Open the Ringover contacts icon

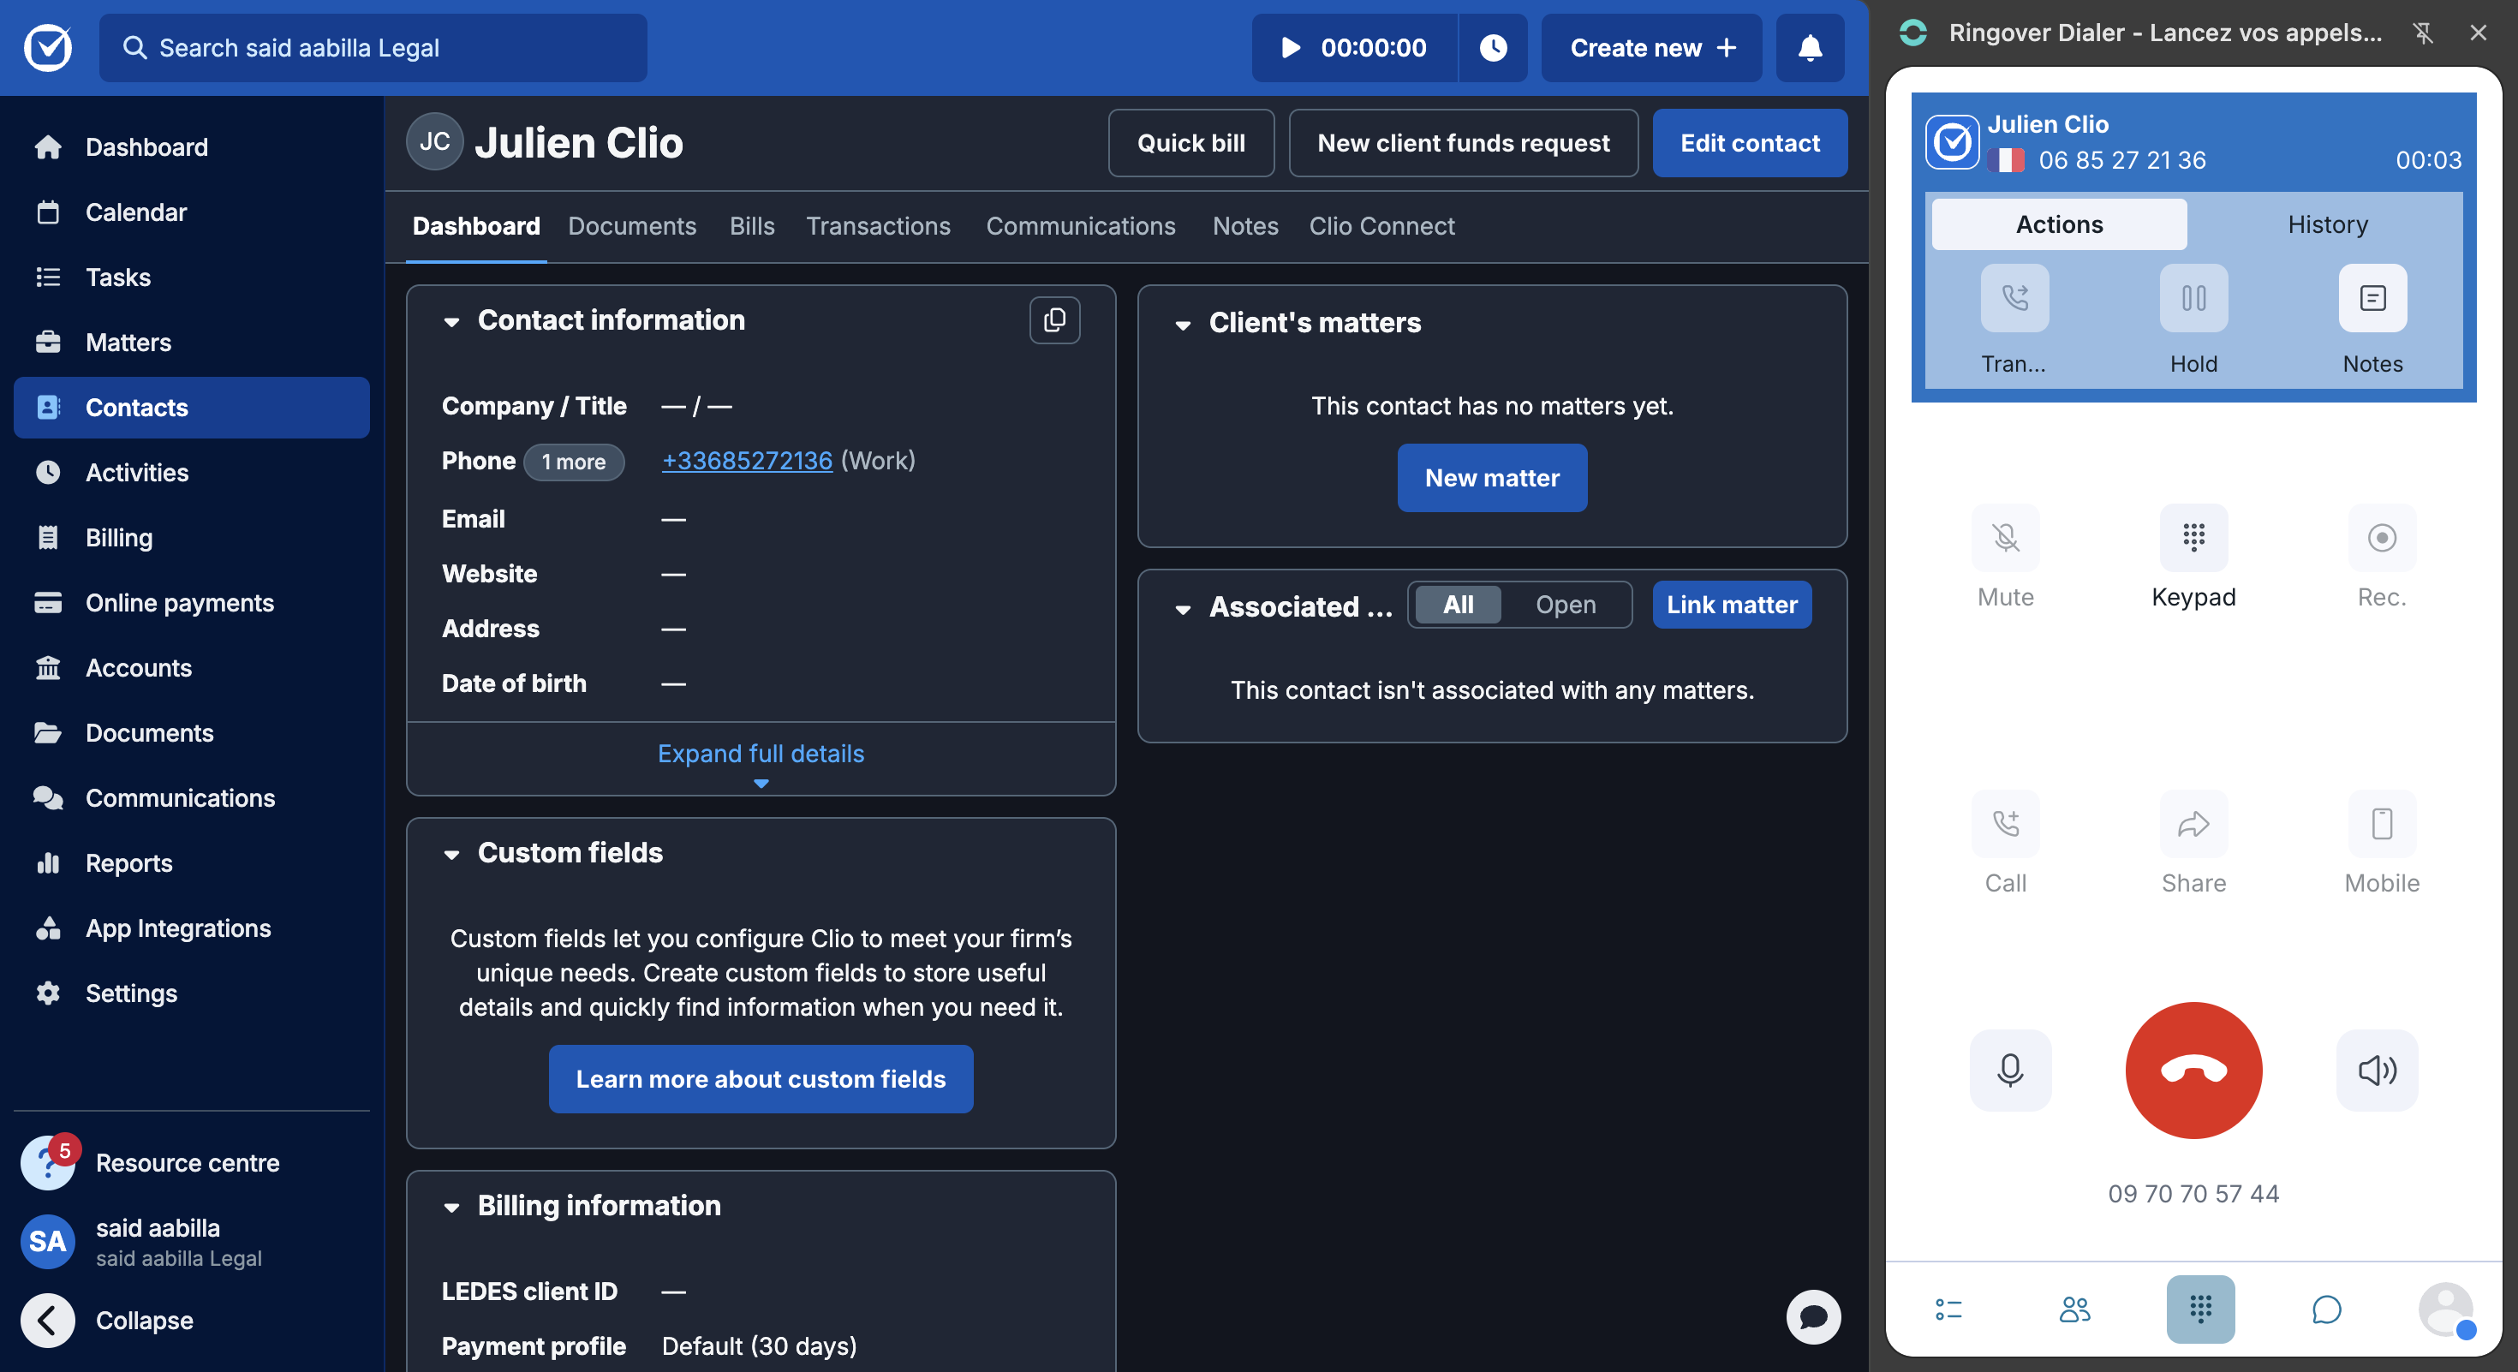2074,1309
